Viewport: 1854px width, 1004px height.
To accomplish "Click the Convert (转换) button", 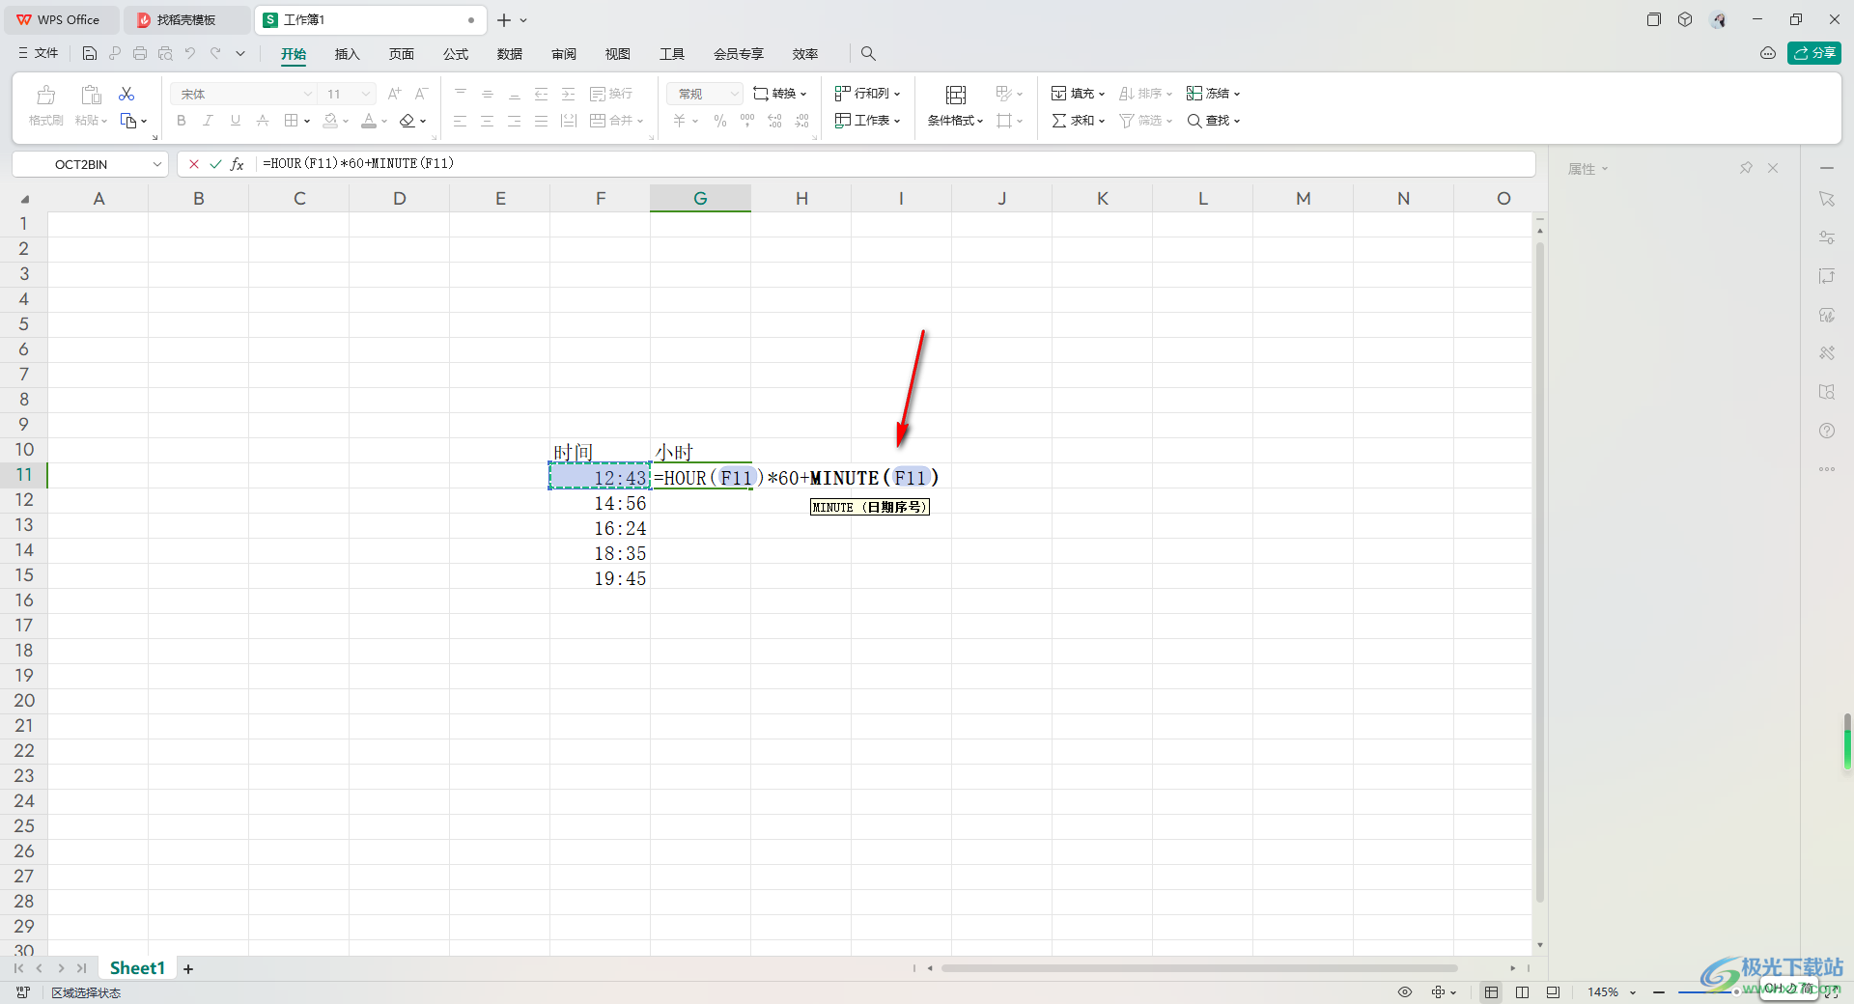I will [x=779, y=94].
